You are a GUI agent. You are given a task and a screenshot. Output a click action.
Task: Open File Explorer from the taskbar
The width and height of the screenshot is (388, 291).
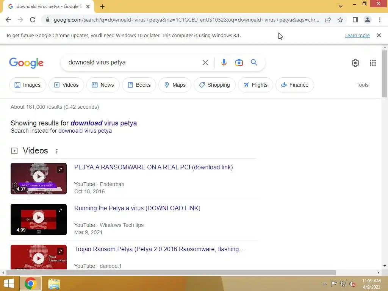click(54, 284)
